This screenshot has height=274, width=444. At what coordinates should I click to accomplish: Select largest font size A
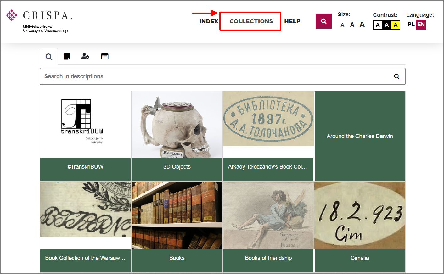362,25
